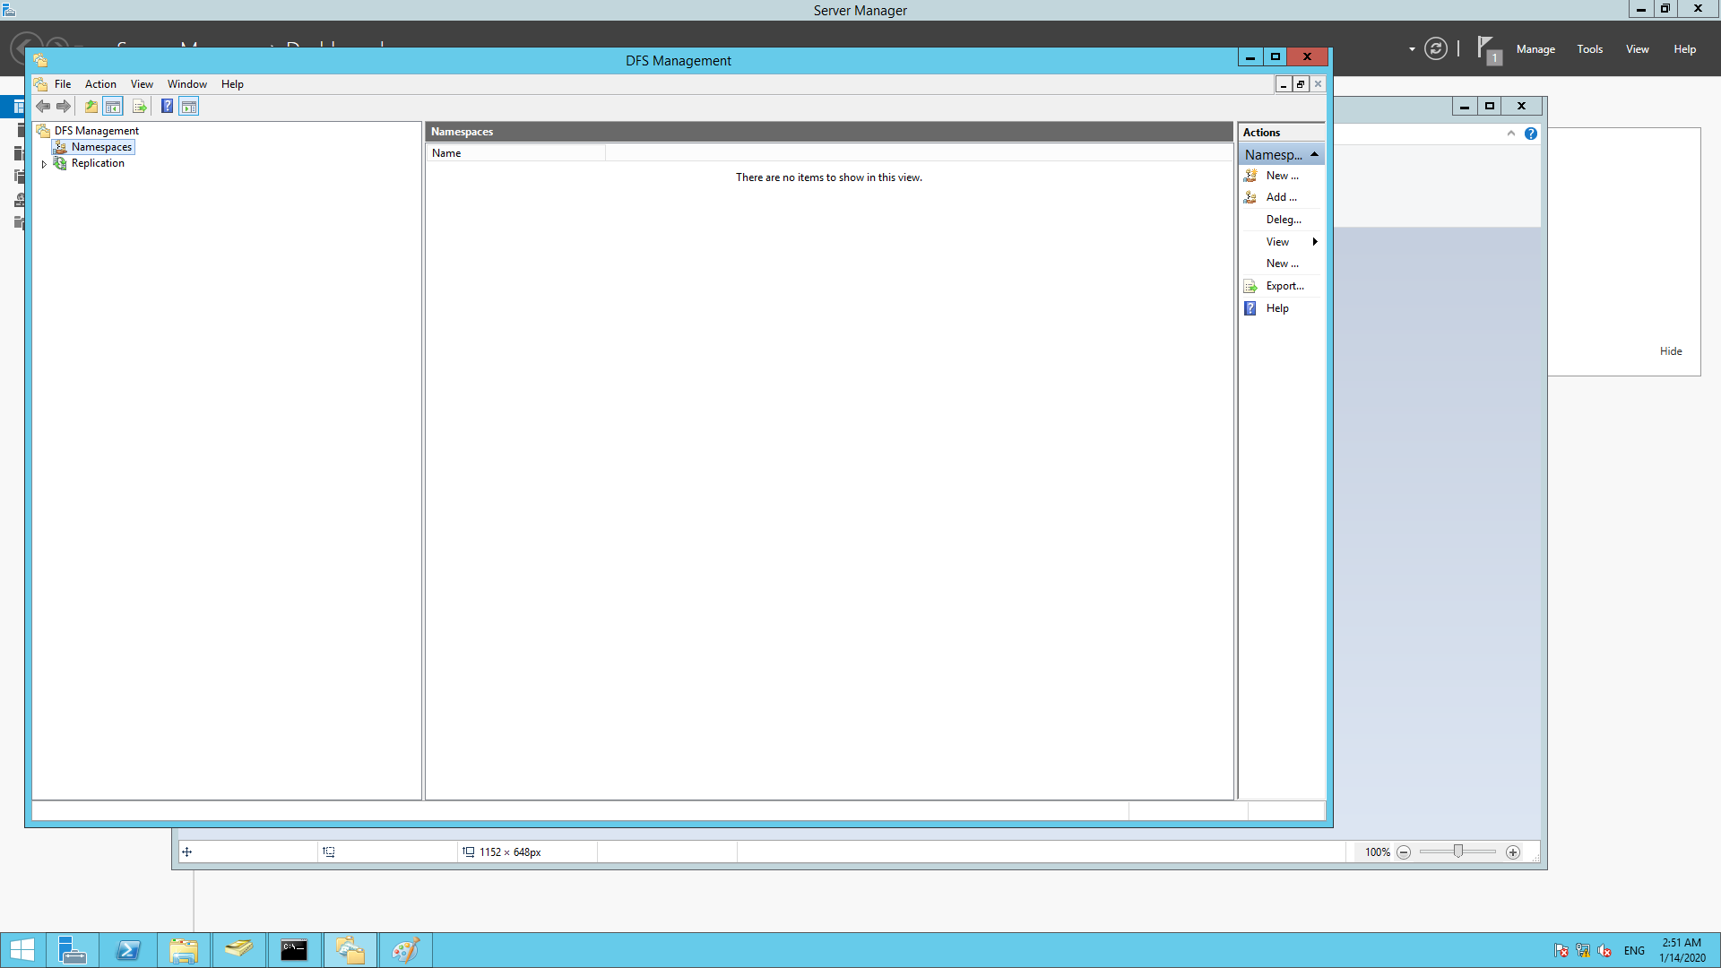The width and height of the screenshot is (1721, 968).
Task: Click the Refresh icon in Server Manager
Action: [1436, 48]
